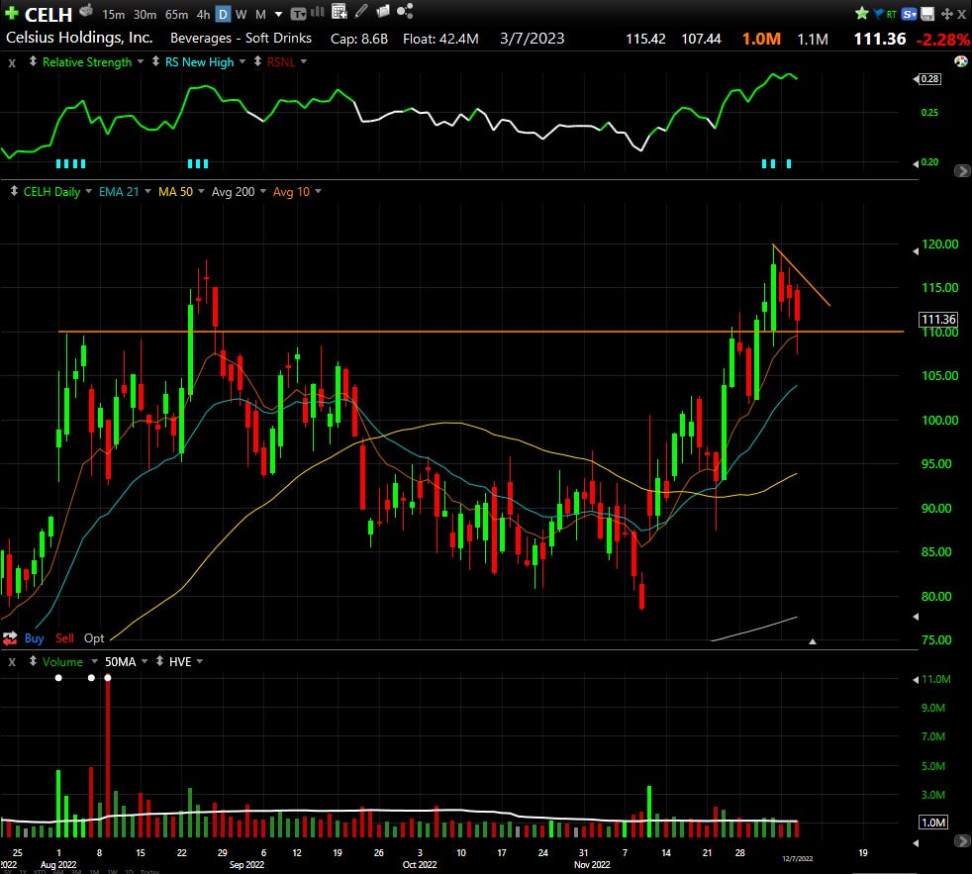Expand the Volume dropdown arrow
Viewport: 972px width, 874px height.
(x=94, y=661)
